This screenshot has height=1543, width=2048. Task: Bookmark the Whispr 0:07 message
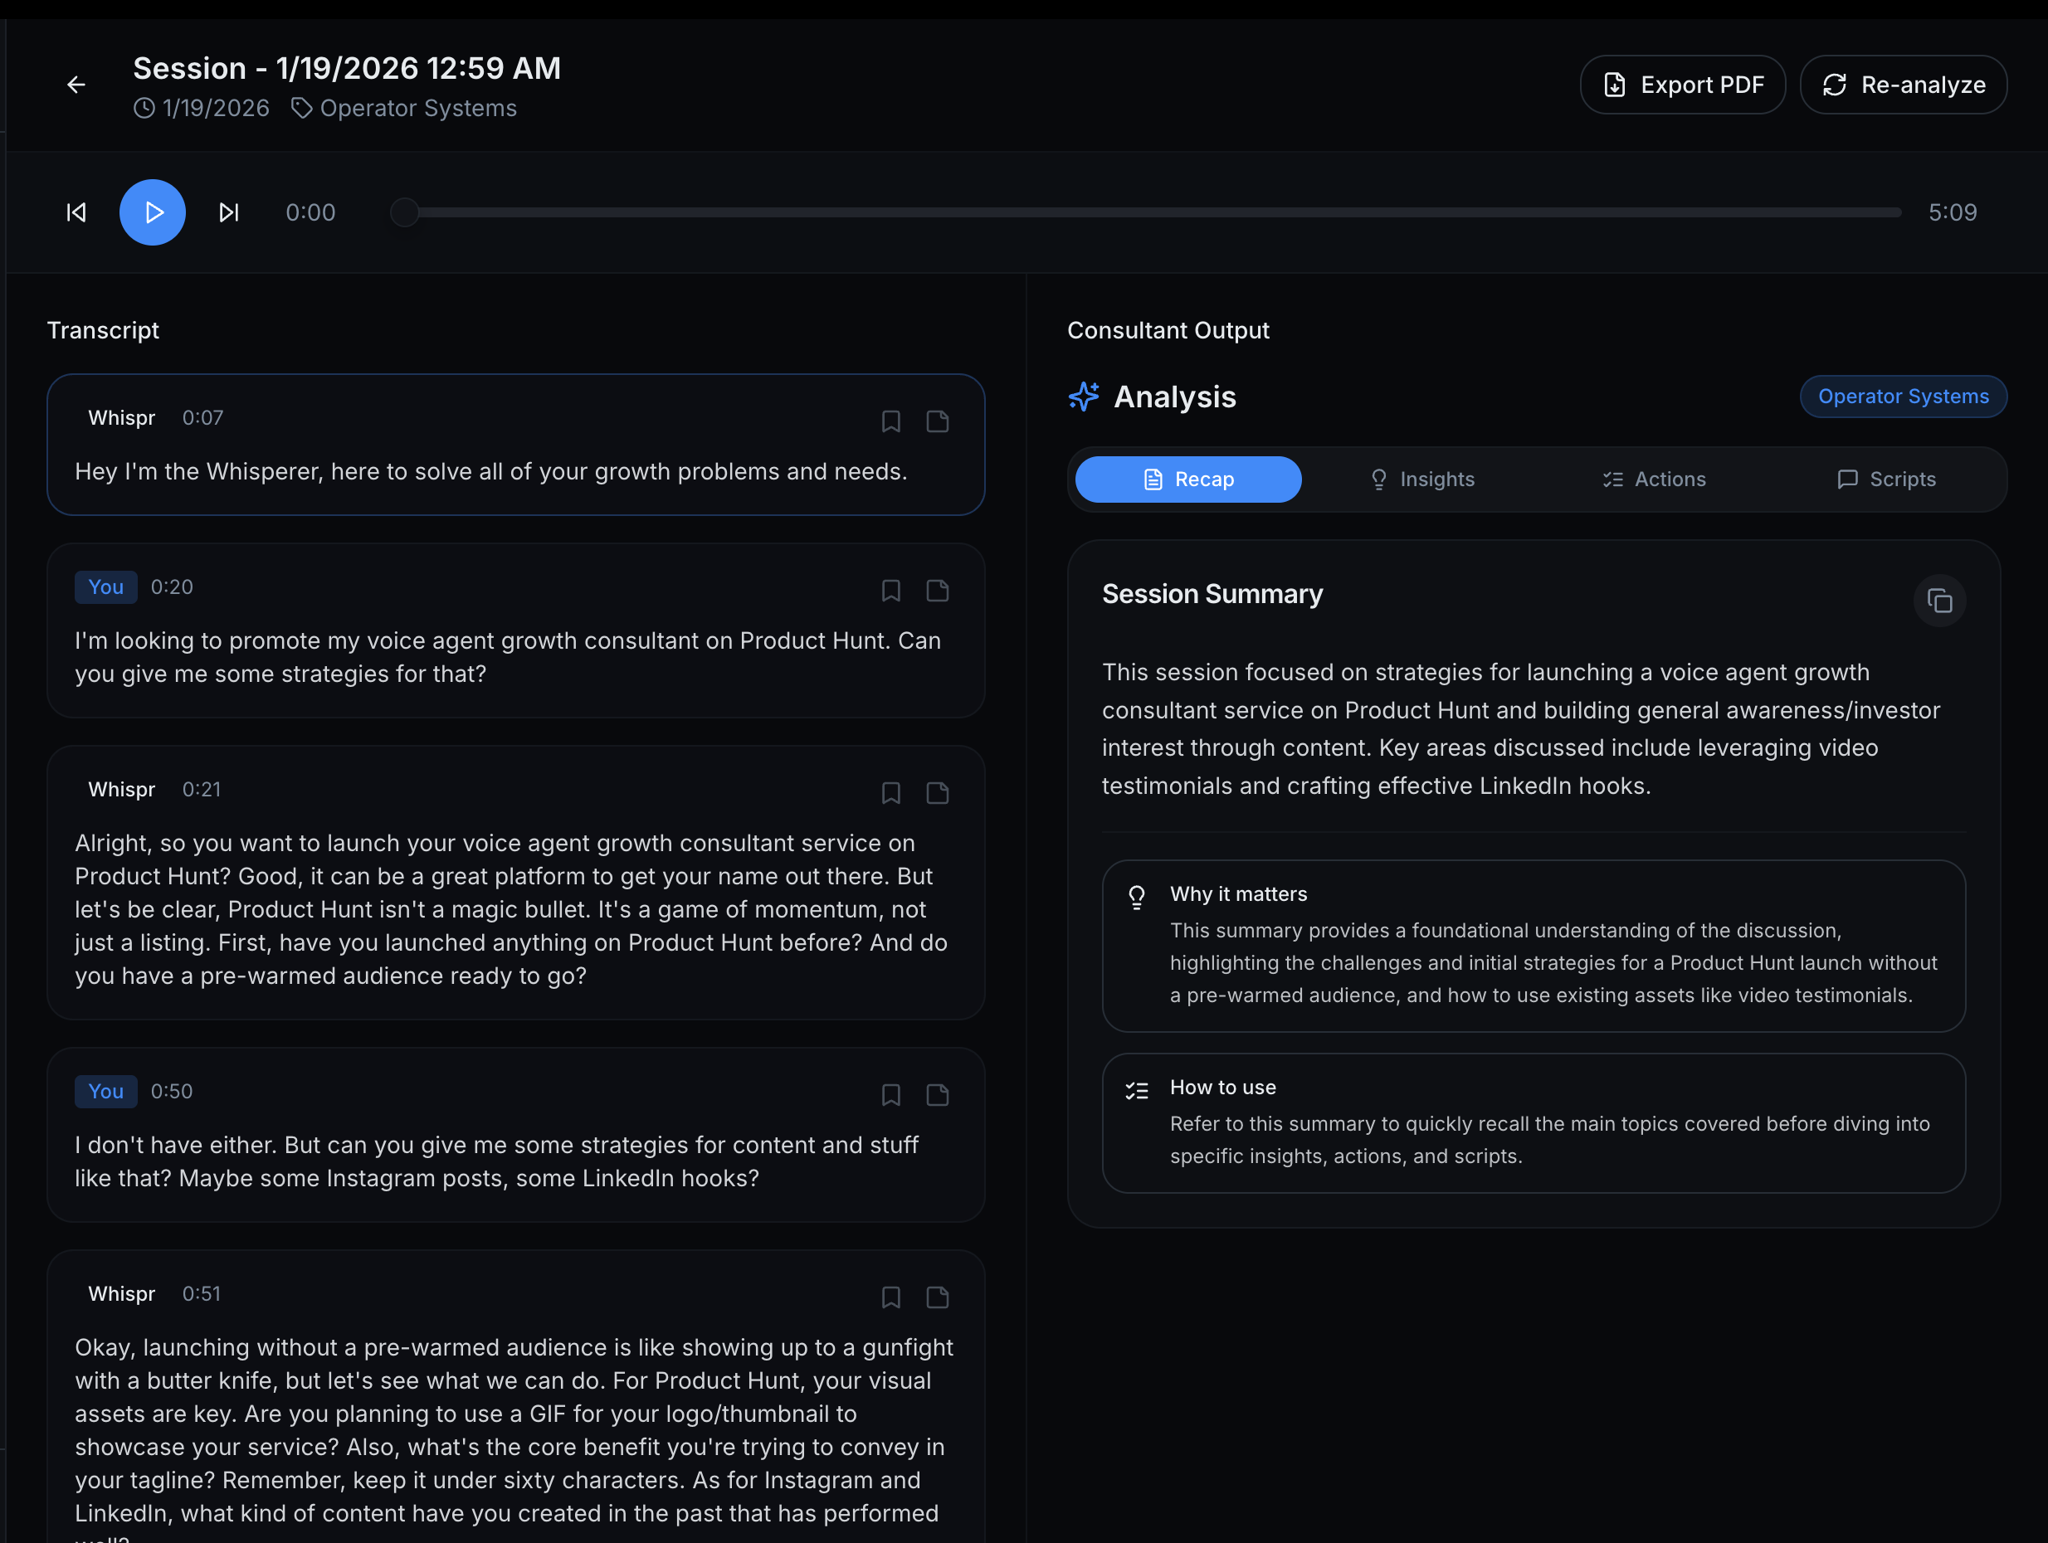[x=890, y=422]
